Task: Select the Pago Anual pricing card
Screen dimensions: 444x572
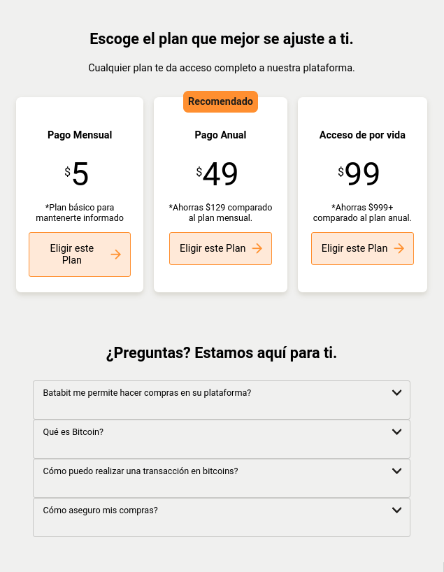Action: coord(220,194)
